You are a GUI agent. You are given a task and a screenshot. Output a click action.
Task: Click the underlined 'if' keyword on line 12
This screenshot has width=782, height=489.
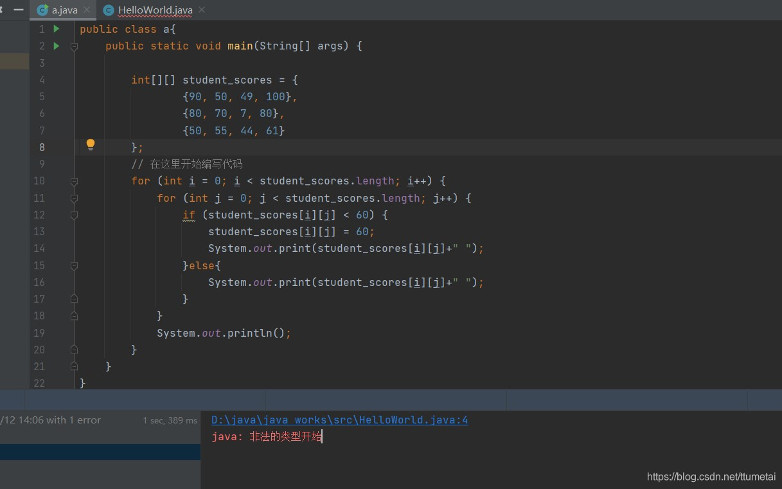(x=189, y=215)
